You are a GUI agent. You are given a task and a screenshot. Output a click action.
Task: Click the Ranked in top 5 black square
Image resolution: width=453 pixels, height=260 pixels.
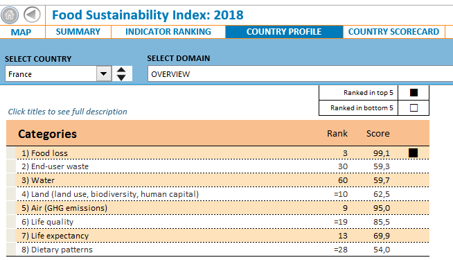click(414, 92)
